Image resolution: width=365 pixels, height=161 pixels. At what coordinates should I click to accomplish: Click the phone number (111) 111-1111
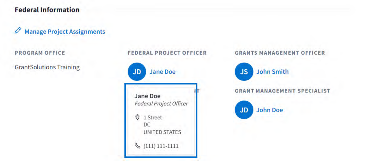pos(161,146)
